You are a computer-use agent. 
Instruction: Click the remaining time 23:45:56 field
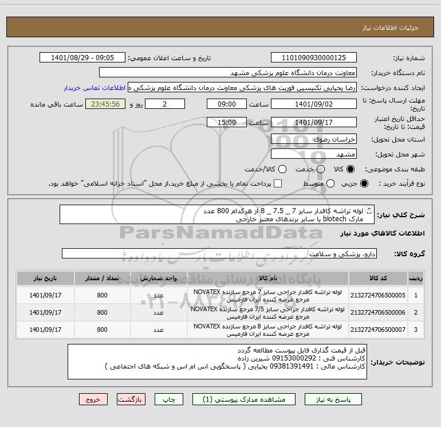click(x=105, y=104)
